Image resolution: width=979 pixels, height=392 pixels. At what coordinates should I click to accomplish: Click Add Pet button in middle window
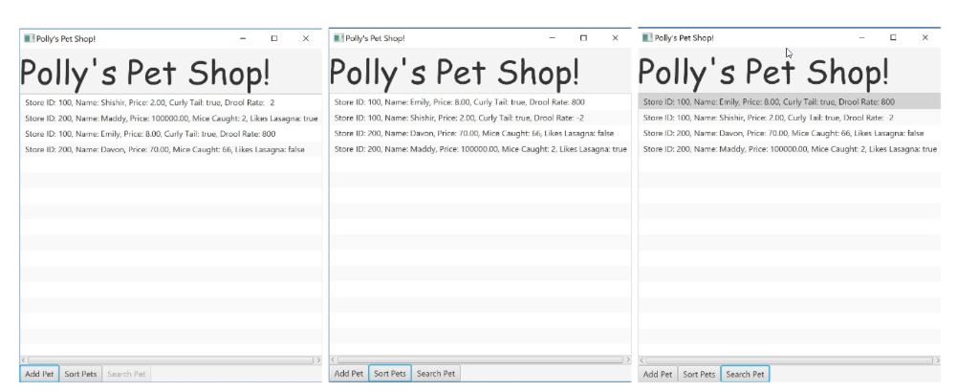coord(348,373)
